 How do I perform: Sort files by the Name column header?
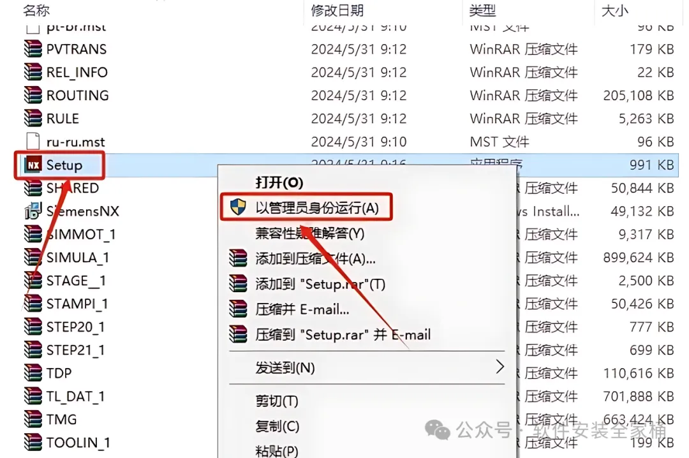(x=36, y=10)
